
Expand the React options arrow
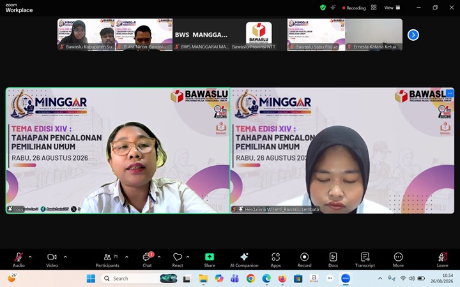(188, 257)
